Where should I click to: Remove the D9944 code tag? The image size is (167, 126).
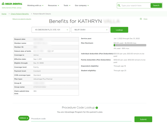tap(27, 118)
